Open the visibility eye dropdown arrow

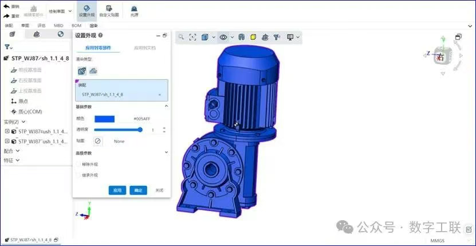point(232,37)
